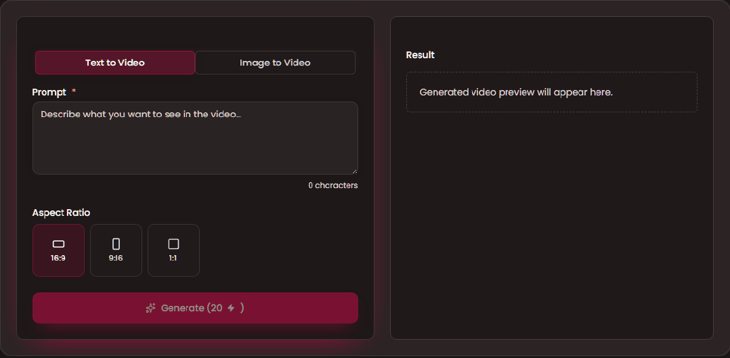This screenshot has width=730, height=358.
Task: Open the Image to Video tab
Action: [275, 62]
